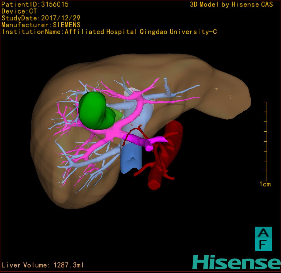The width and height of the screenshot is (281, 273).
Task: Click the InstitutionName Affiliated Hospital Qingdao text
Action: click(109, 32)
